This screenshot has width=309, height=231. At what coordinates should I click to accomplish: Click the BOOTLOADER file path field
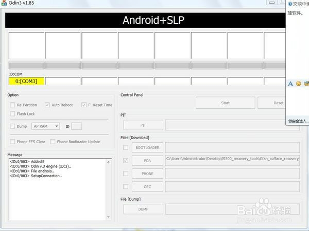click(x=232, y=147)
